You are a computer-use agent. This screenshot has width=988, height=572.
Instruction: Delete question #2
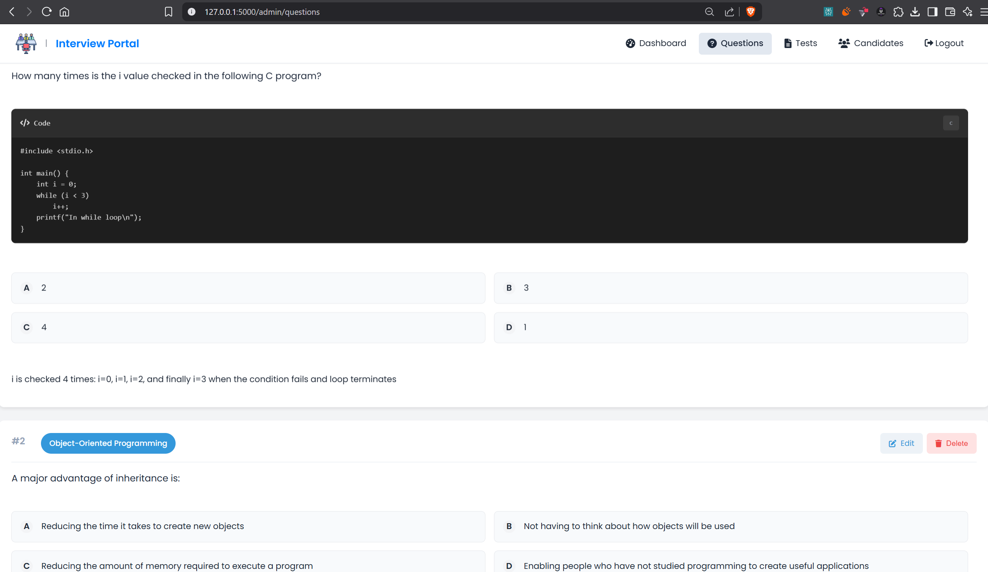coord(952,443)
